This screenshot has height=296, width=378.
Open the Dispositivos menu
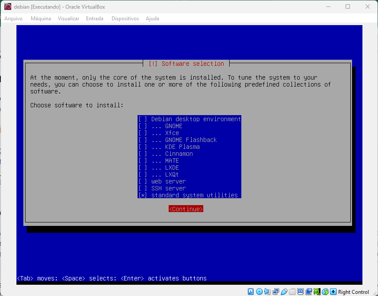click(125, 19)
